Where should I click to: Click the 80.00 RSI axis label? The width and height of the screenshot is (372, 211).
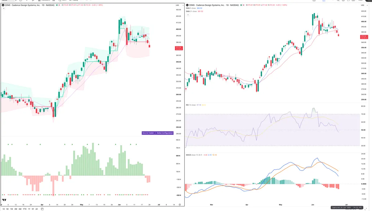(363, 106)
